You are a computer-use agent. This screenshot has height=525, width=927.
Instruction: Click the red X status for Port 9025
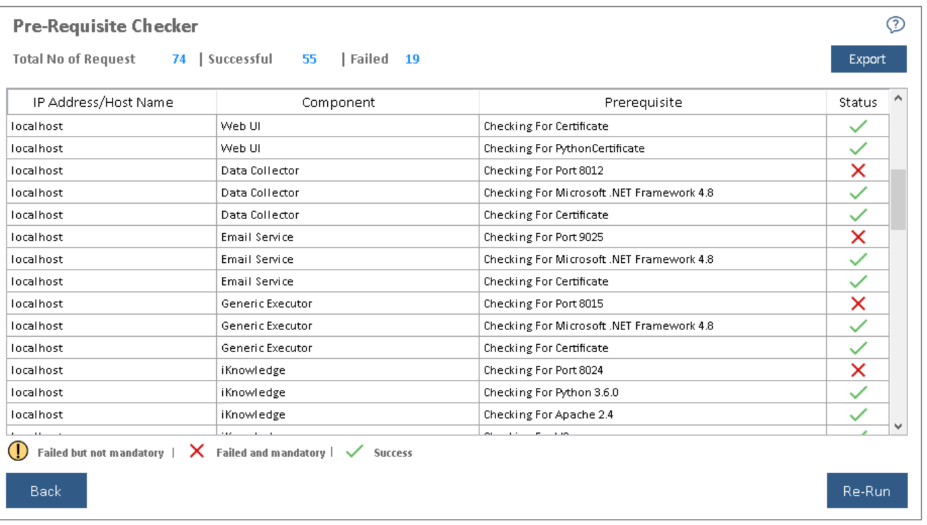pos(858,237)
